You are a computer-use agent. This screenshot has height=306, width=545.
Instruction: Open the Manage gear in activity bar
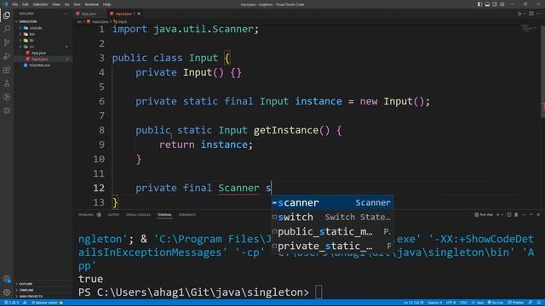pos(7,292)
